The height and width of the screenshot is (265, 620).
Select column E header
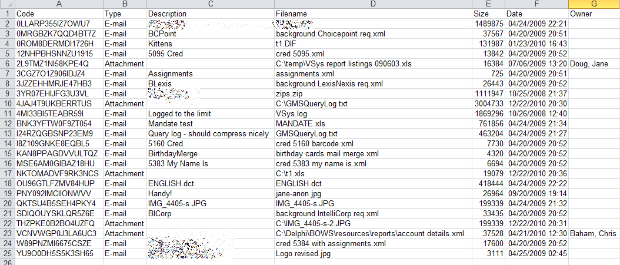(x=488, y=4)
